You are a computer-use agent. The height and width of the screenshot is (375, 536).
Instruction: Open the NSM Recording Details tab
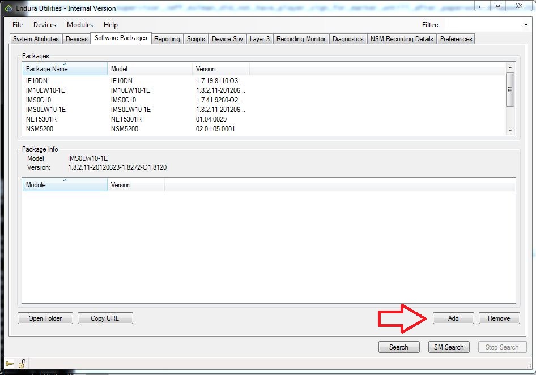click(402, 38)
